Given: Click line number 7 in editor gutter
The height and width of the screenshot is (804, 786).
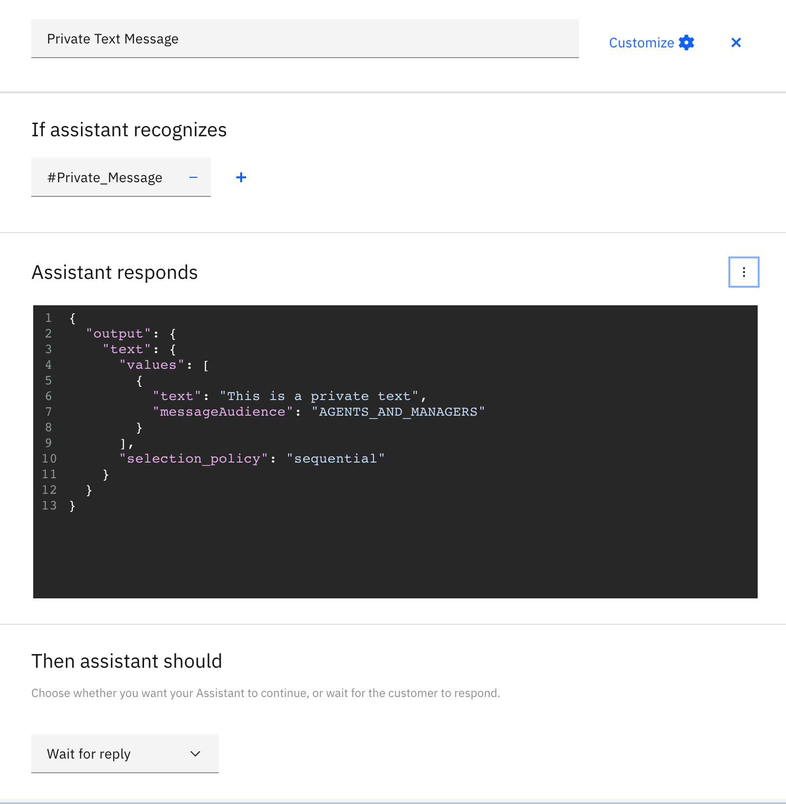Looking at the screenshot, I should pyautogui.click(x=48, y=412).
